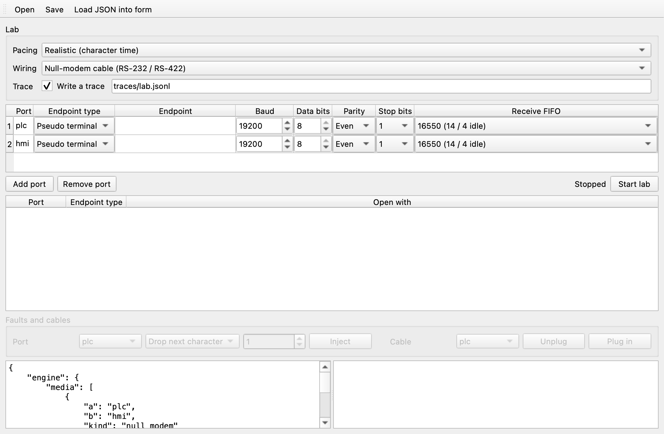Viewport: 664px width, 434px height.
Task: Select the plc port name cell
Action: pos(24,126)
